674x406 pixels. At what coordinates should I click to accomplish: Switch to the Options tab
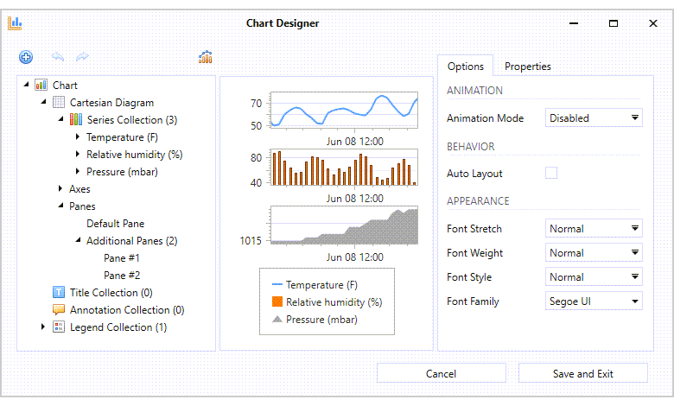pos(466,67)
